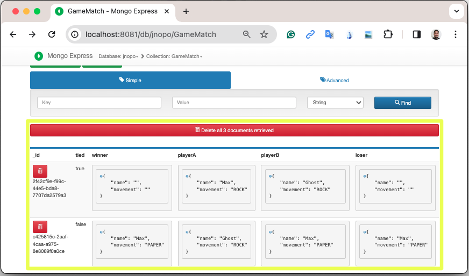Click the browser address bar URL
Screen dimensions: 469x276
[151, 34]
